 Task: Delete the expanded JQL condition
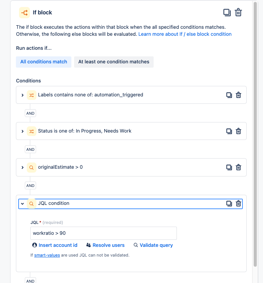(239, 203)
